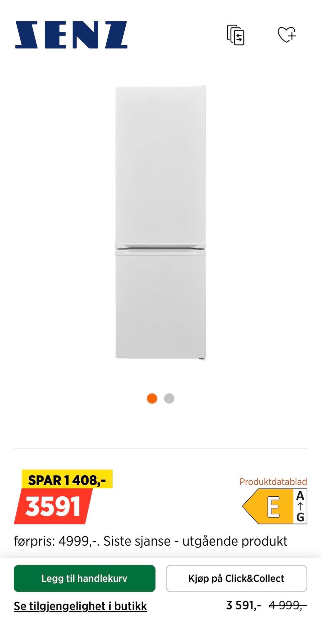Tap the handle recess between fridge doors
The height and width of the screenshot is (623, 321).
[x=160, y=248]
